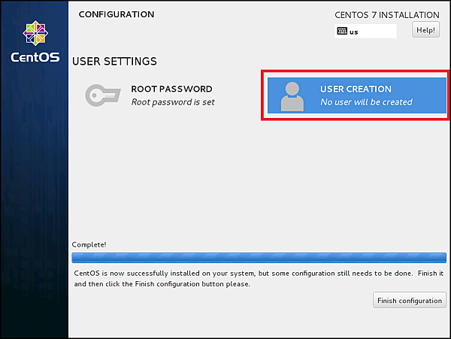This screenshot has width=451, height=339.
Task: Click 'Root password is set' status text
Action: point(173,102)
